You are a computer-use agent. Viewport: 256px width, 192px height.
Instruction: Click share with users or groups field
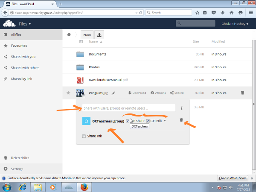point(129,108)
